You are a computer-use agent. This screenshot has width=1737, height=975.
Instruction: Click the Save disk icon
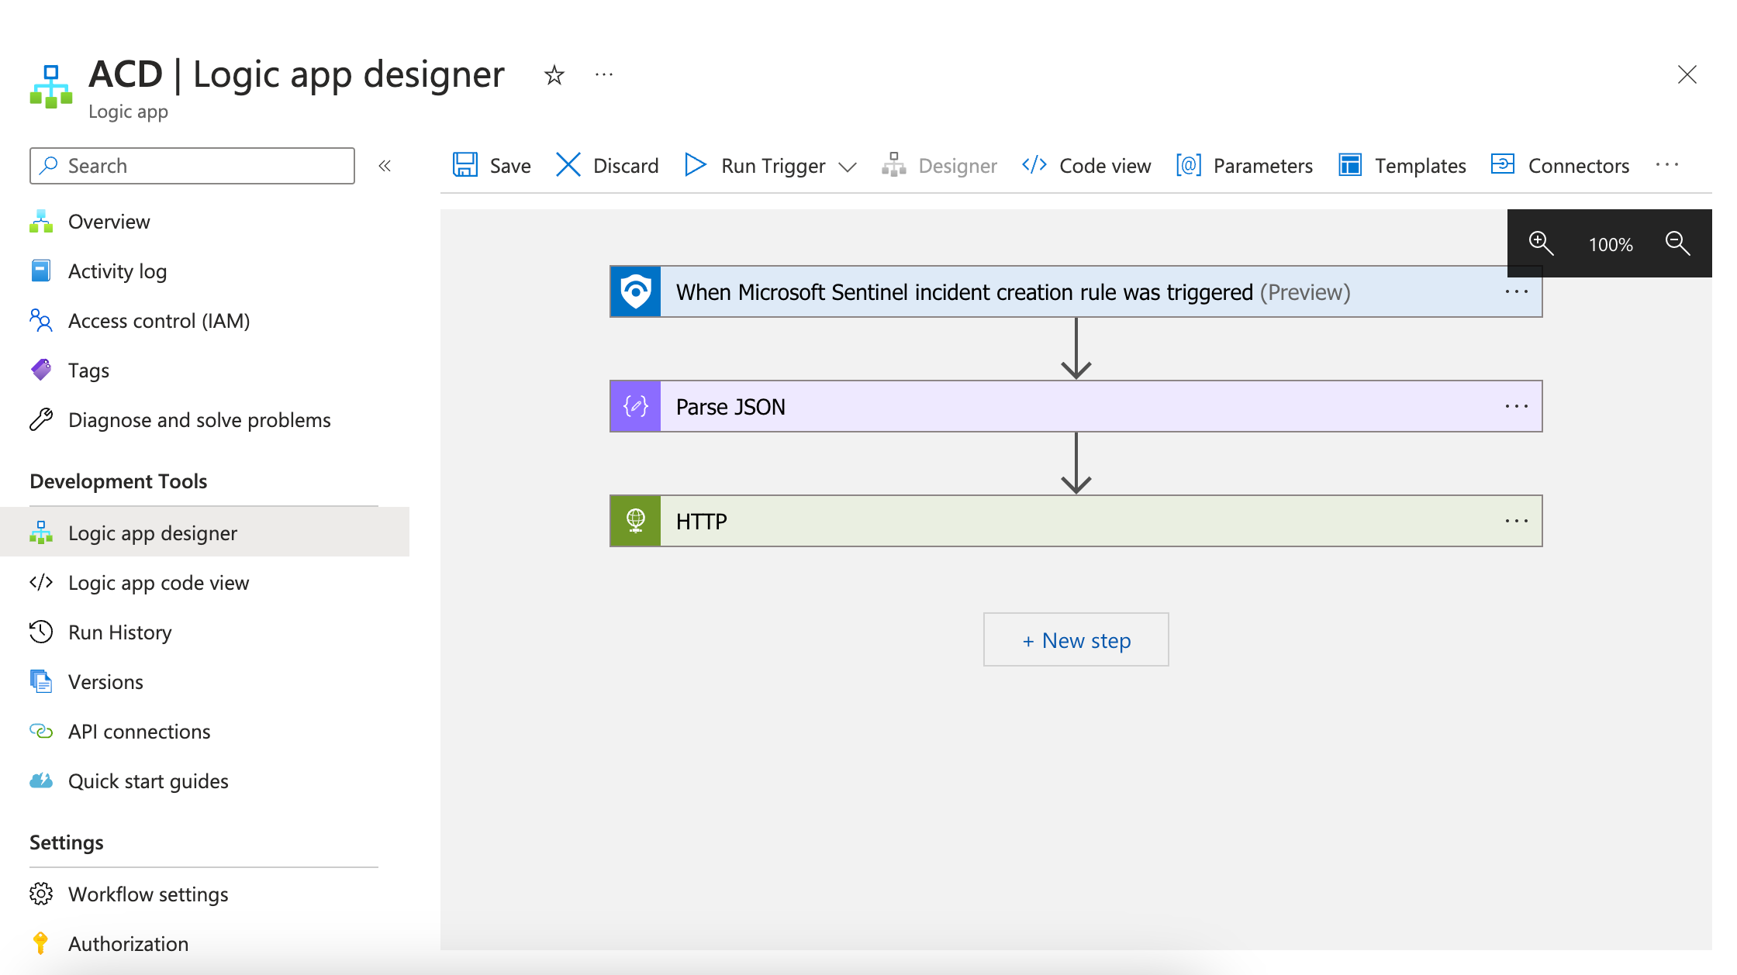pos(465,165)
